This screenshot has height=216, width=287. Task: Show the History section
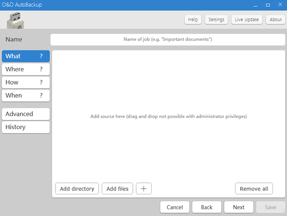[x=26, y=127]
